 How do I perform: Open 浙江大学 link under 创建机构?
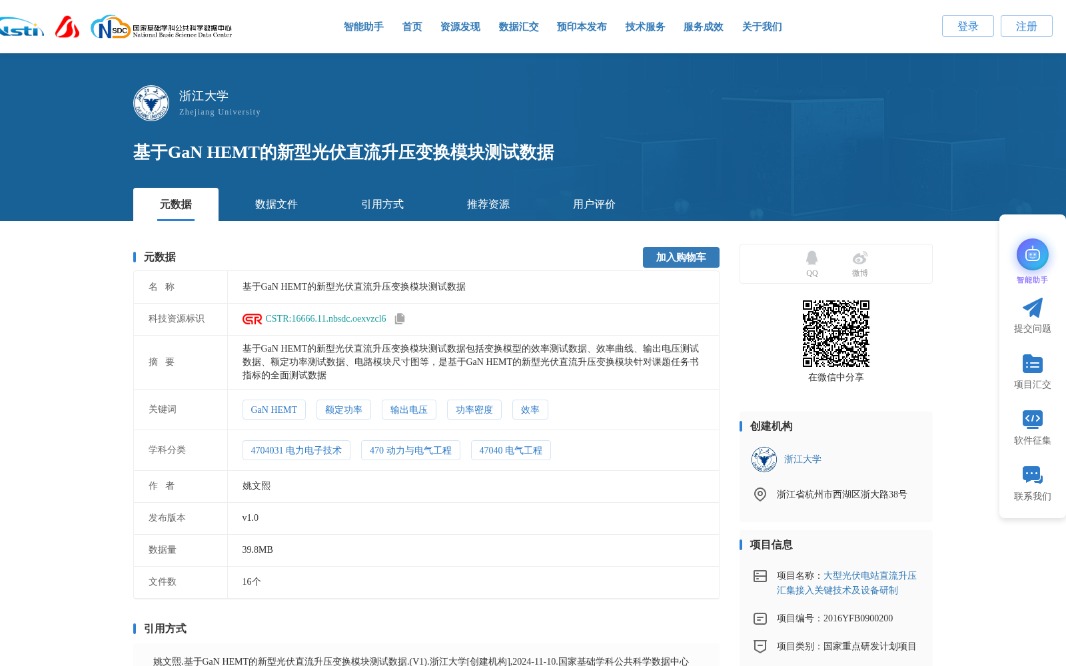[x=803, y=460]
